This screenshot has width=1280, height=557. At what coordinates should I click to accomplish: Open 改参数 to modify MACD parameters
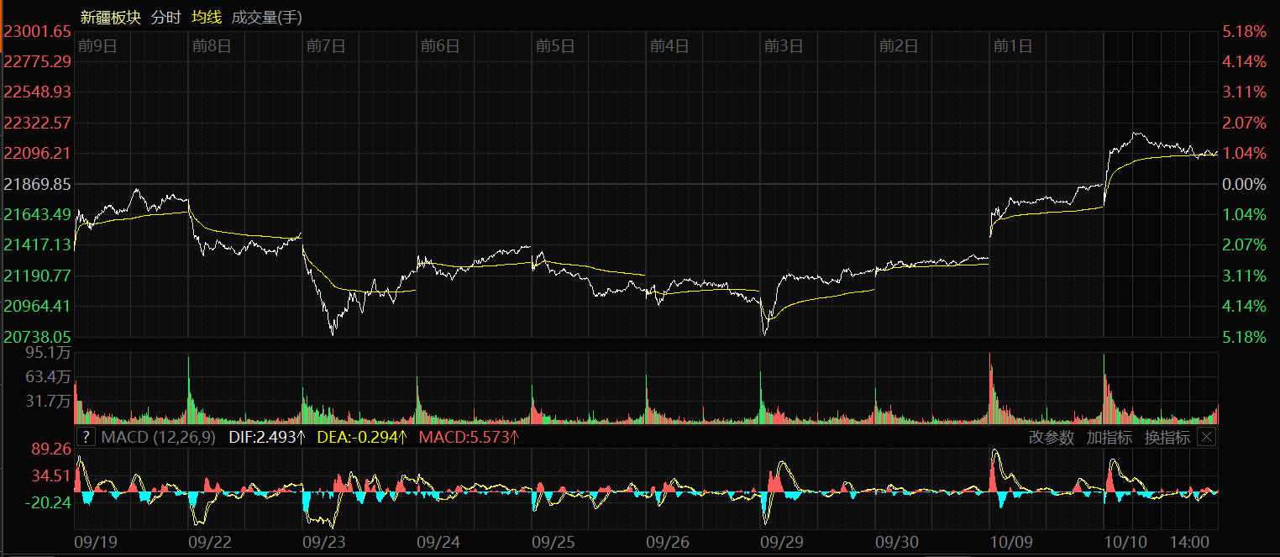point(1052,438)
